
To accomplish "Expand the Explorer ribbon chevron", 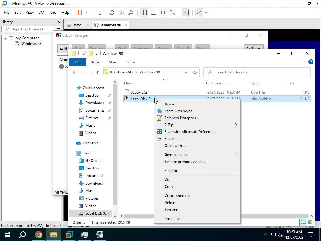I will click(x=304, y=62).
